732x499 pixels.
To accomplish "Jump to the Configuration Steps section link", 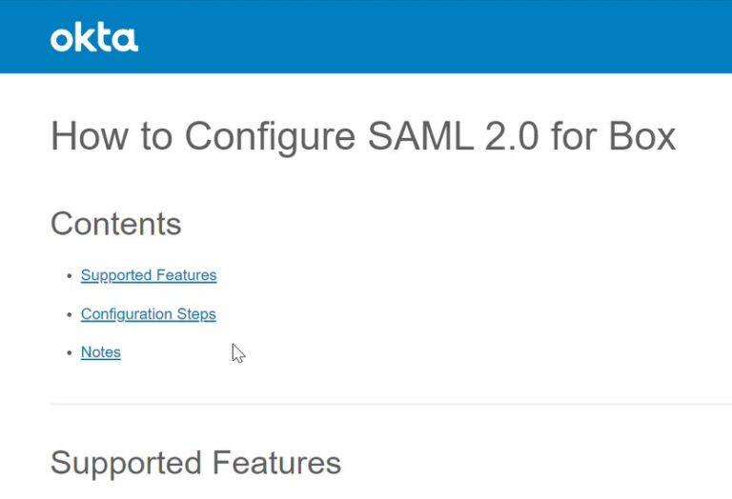I will [148, 313].
